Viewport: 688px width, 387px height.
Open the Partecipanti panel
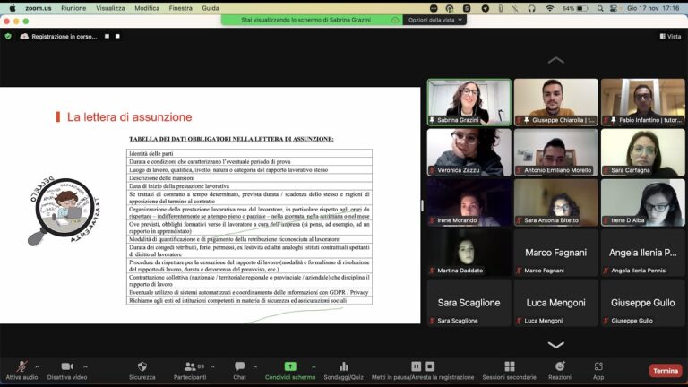point(190,370)
